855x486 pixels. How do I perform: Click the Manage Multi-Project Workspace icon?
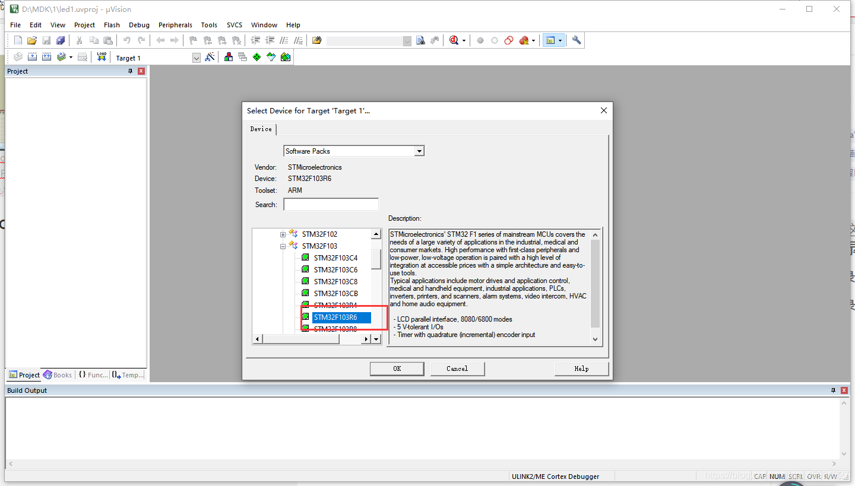coord(242,57)
